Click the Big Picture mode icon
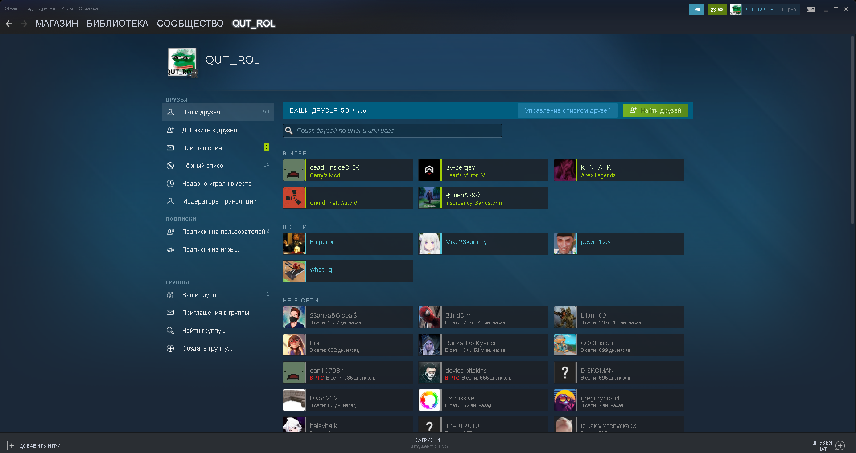This screenshot has width=856, height=453. (810, 9)
